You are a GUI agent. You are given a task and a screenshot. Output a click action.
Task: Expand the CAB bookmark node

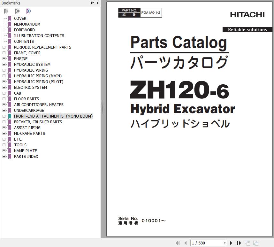coord(4,93)
